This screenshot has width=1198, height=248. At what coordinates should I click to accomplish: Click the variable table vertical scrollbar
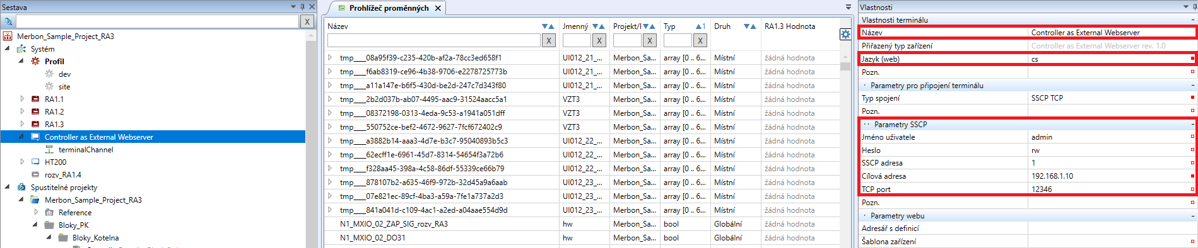click(x=845, y=151)
